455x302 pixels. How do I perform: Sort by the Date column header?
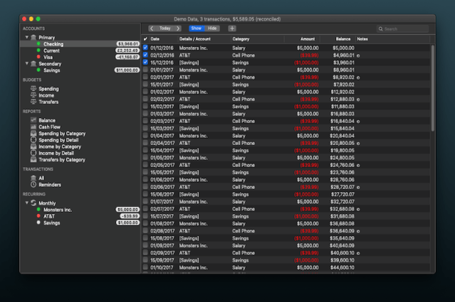(163, 39)
